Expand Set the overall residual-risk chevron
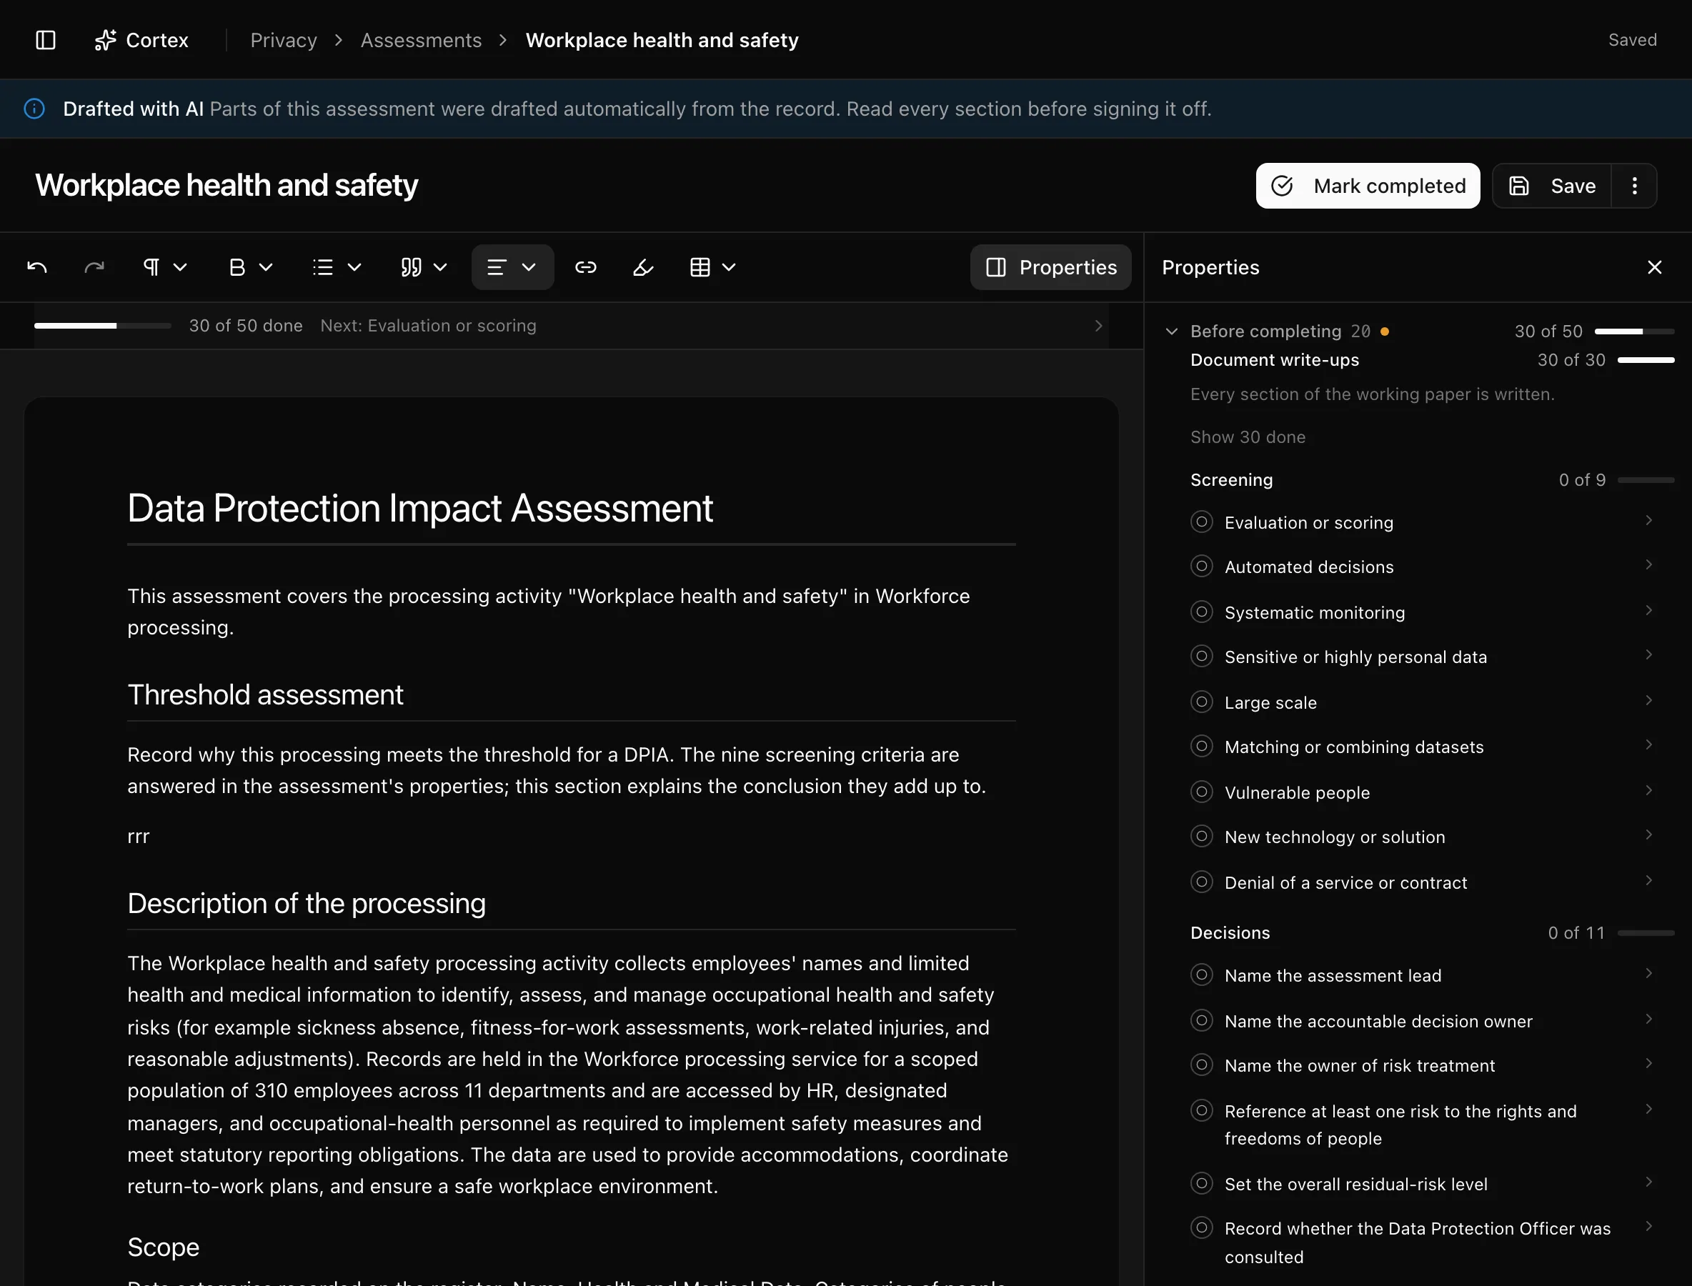 coord(1648,1182)
